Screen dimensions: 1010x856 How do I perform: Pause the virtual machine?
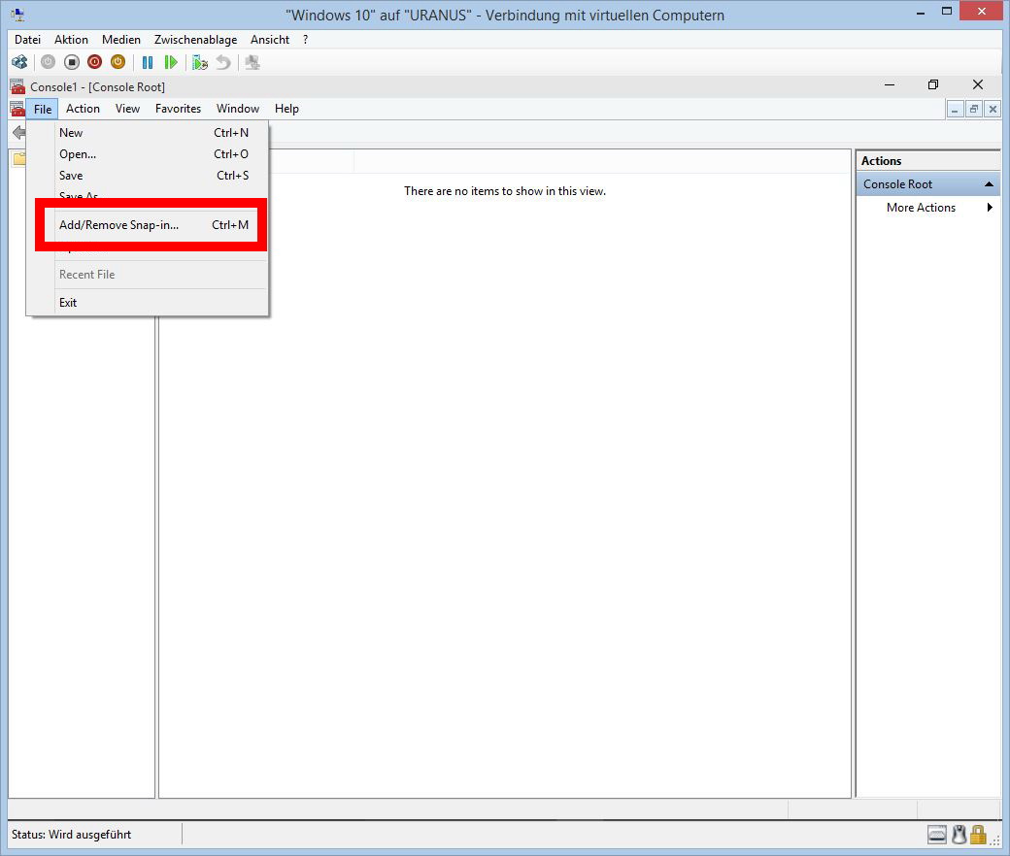(x=148, y=62)
